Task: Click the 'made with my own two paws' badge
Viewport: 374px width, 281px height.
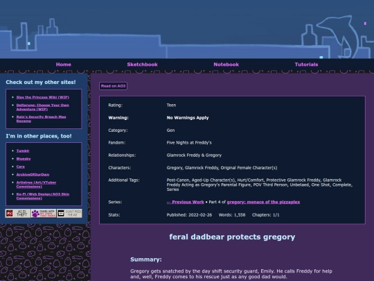Action: click(x=44, y=213)
